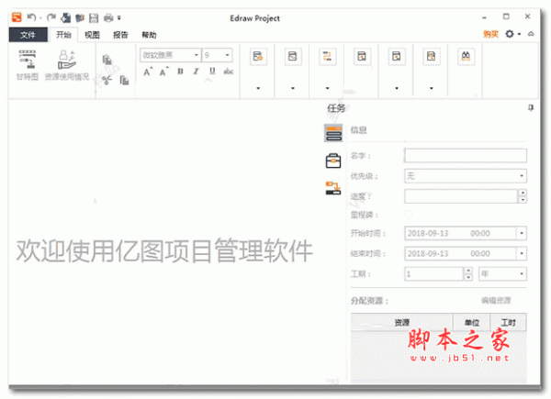Click the 单位 column header

click(472, 323)
